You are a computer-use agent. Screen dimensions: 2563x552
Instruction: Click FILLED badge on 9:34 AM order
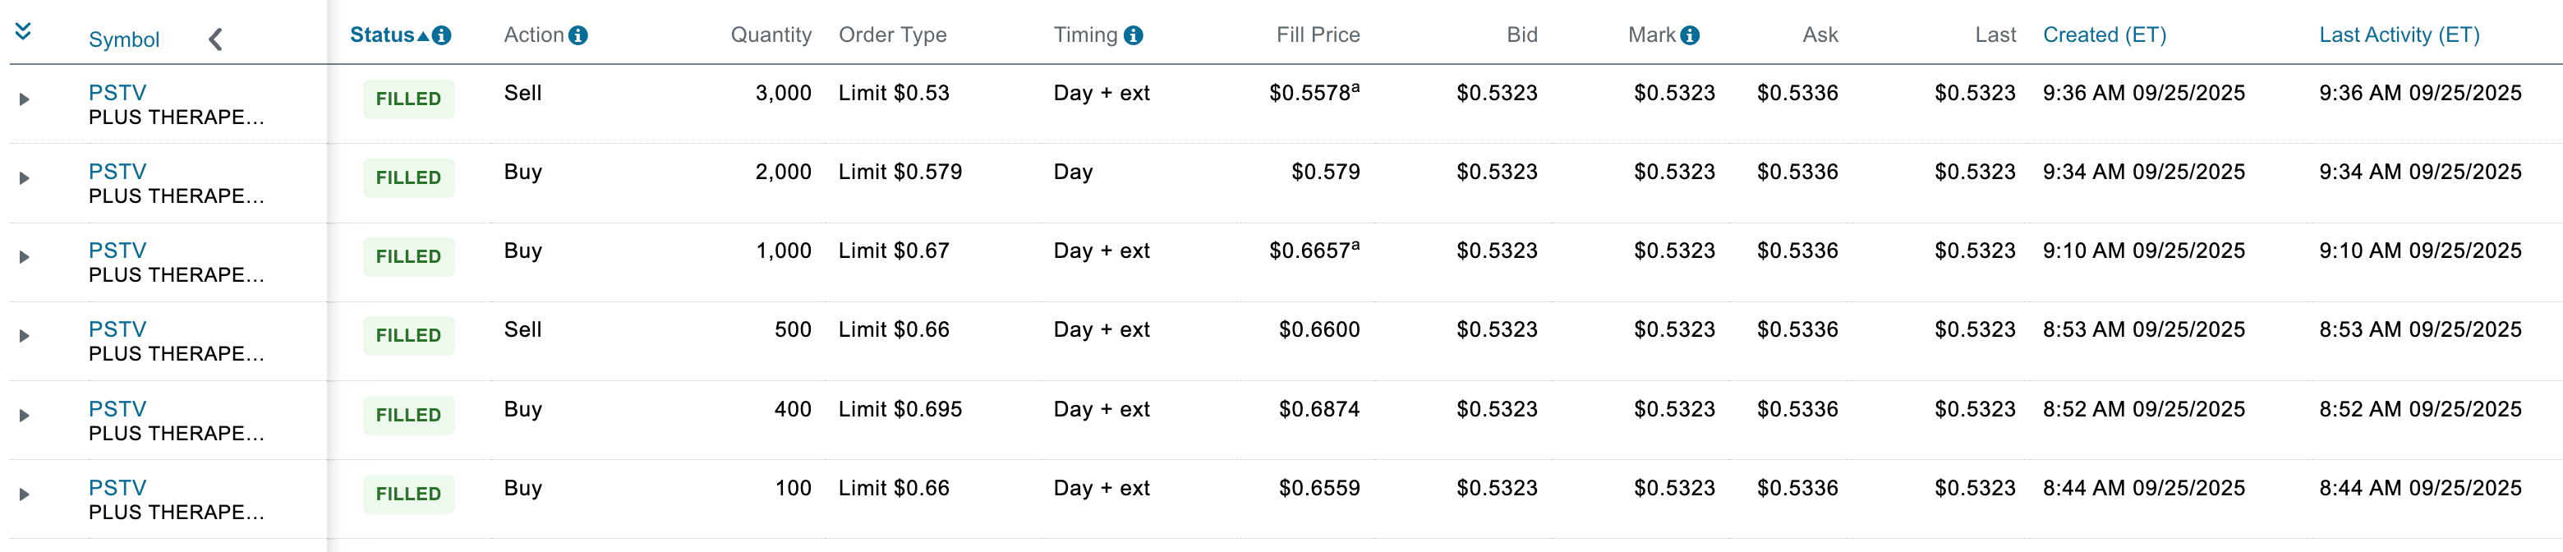pos(408,178)
